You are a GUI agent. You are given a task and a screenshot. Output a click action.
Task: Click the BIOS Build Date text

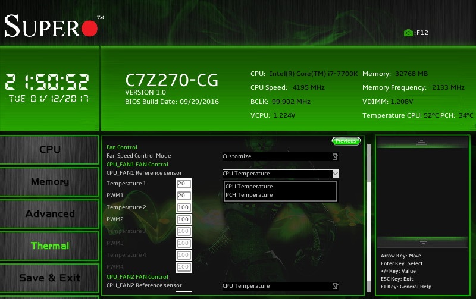[172, 102]
